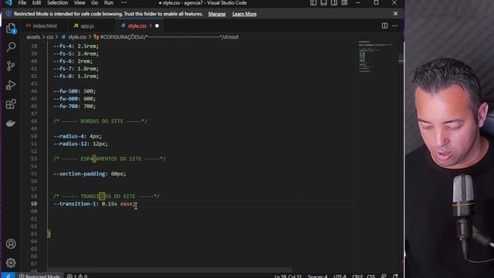Open the Selection menu
Image resolution: width=494 pixels, height=278 pixels.
tap(57, 3)
